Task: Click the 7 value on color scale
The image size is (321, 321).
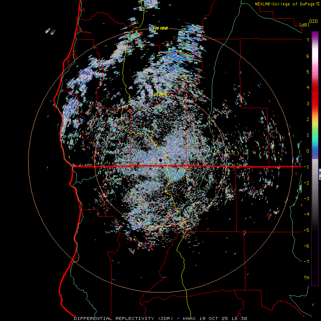Action: point(308,40)
